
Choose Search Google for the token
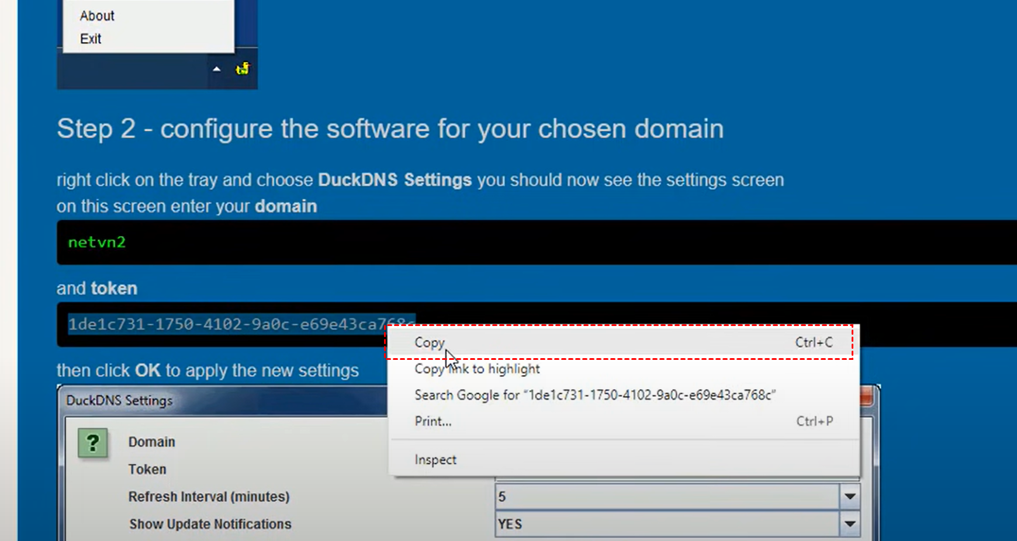pos(594,395)
